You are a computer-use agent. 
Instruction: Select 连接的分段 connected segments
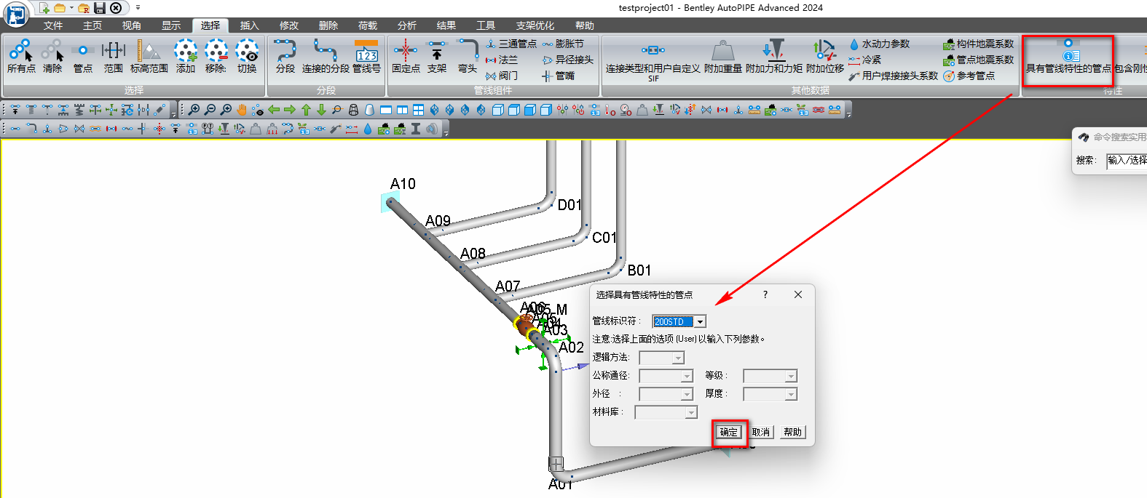[326, 56]
